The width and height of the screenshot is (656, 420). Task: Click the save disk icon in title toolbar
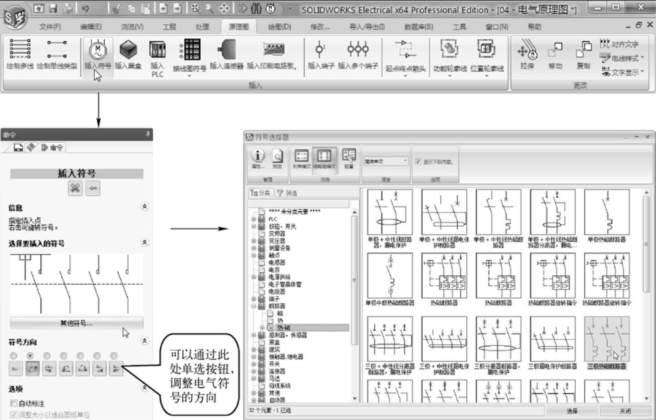coord(53,8)
